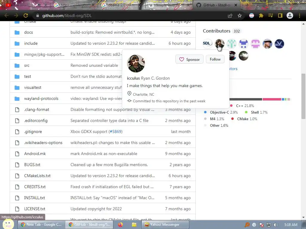Image resolution: width=306 pixels, height=229 pixels.
Task: Click the mingw/pkg-support folder icon
Action: point(17,55)
